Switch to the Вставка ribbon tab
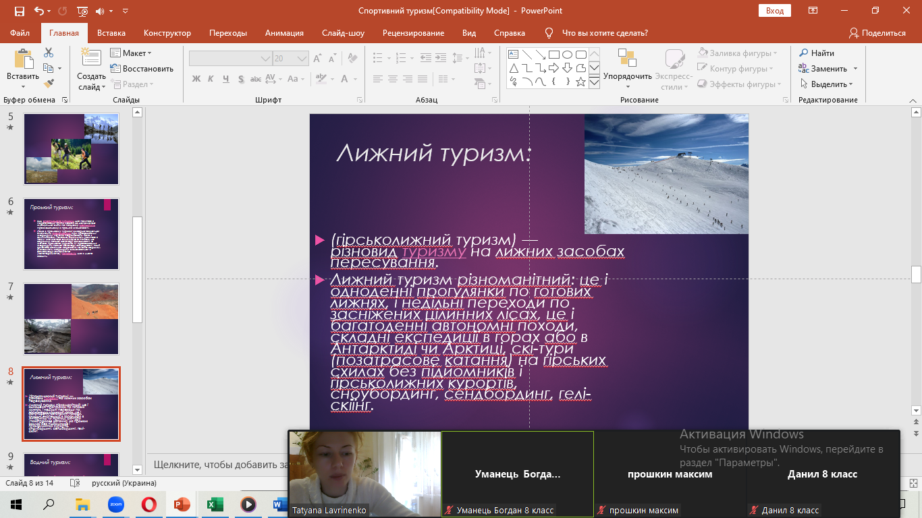 111,33
